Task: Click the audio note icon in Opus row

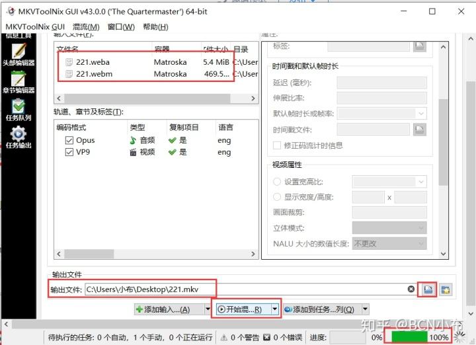Action: tap(133, 140)
